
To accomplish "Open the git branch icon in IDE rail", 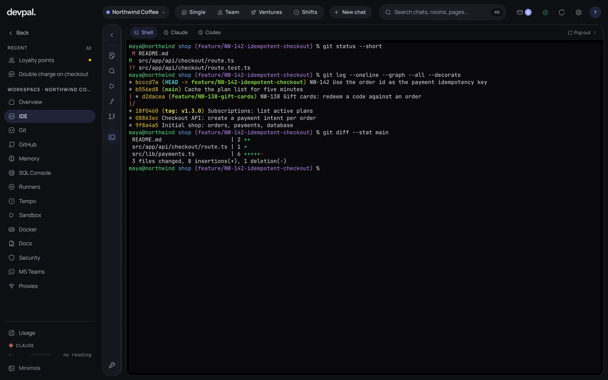I will [x=112, y=117].
